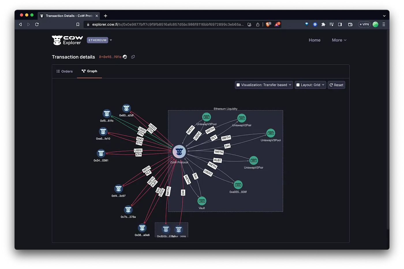Select the trader node 0xdb5b...67b

pos(166,229)
